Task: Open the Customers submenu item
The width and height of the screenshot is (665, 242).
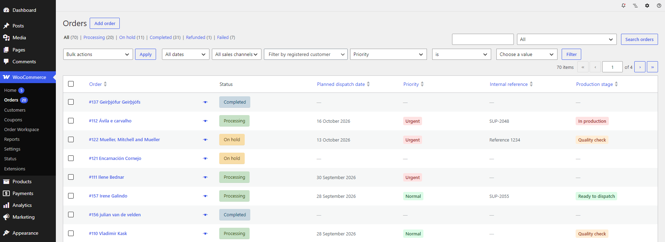Action: tap(15, 110)
